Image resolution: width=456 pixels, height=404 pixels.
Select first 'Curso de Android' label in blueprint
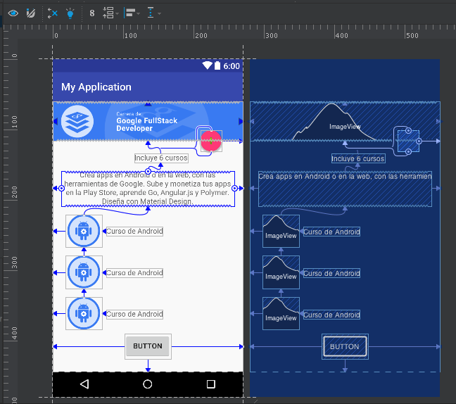pyautogui.click(x=331, y=232)
